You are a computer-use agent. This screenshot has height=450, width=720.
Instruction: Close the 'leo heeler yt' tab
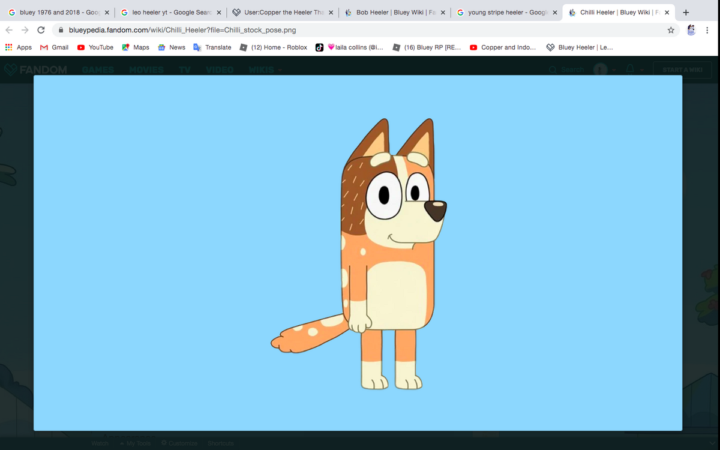pyautogui.click(x=218, y=13)
